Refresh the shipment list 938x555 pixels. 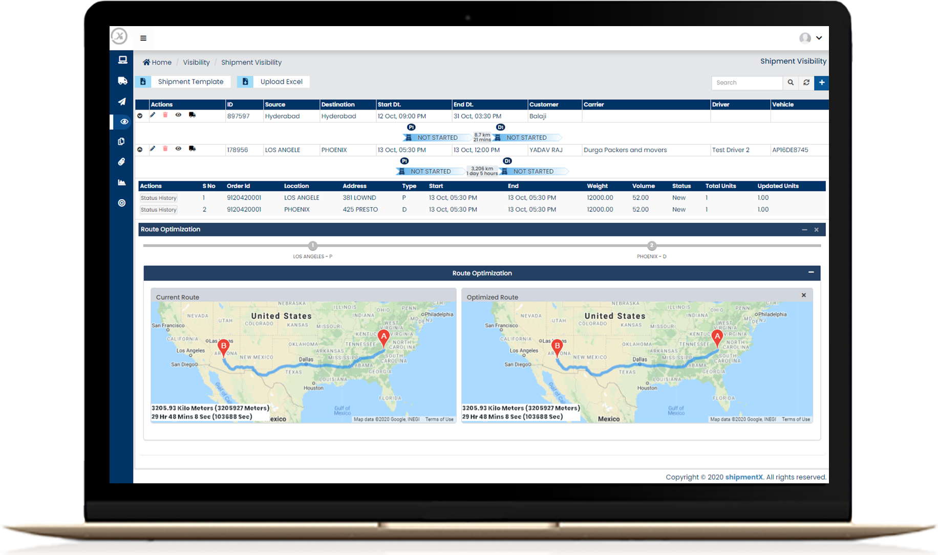click(x=806, y=82)
